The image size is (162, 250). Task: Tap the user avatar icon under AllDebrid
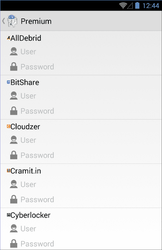click(x=14, y=51)
